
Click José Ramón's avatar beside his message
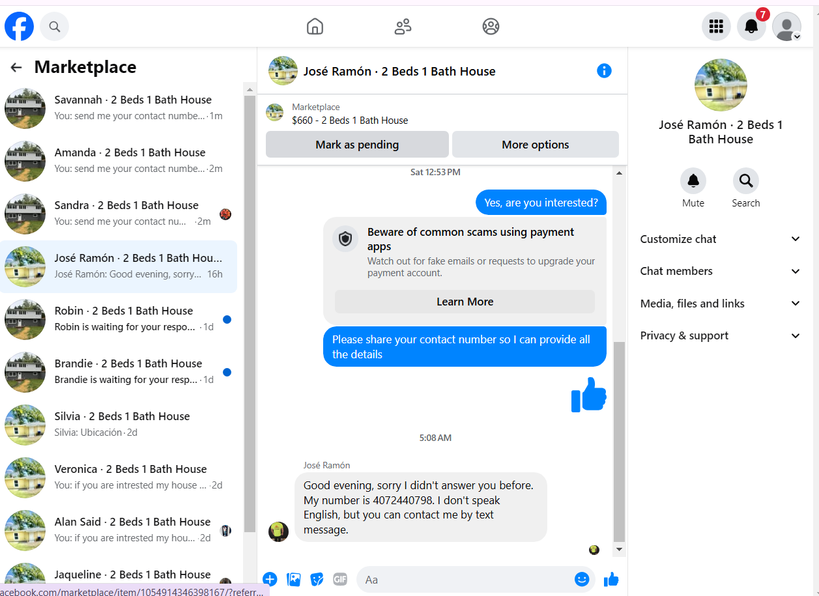coord(278,532)
